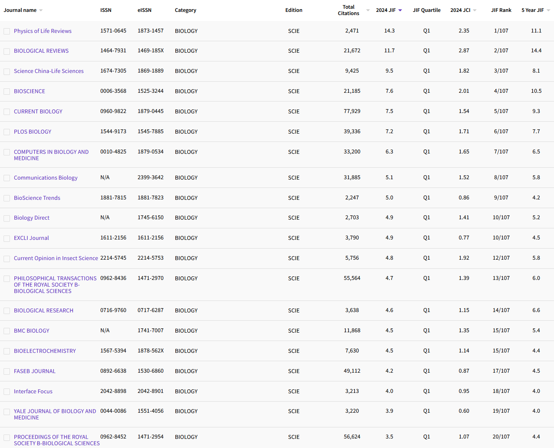Image resolution: width=554 pixels, height=448 pixels.
Task: Open Yale Journal of Biology and Medicine link
Action: (55, 414)
